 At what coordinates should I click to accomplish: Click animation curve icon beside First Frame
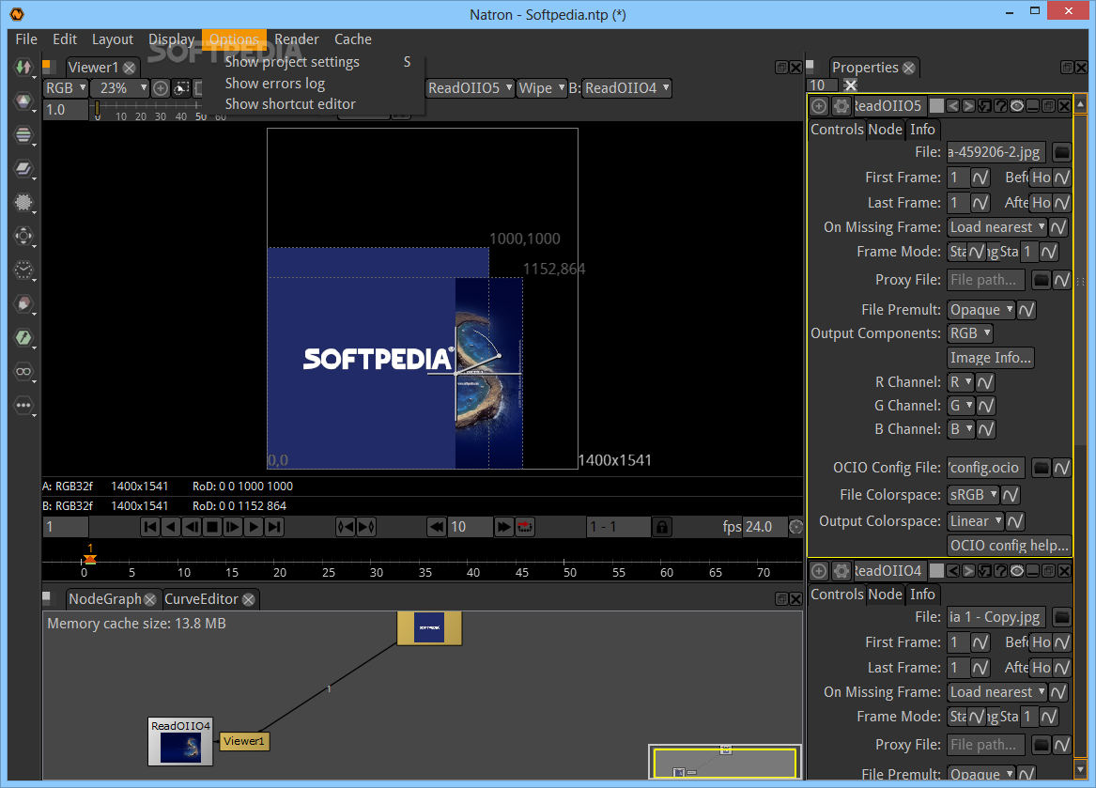[980, 178]
